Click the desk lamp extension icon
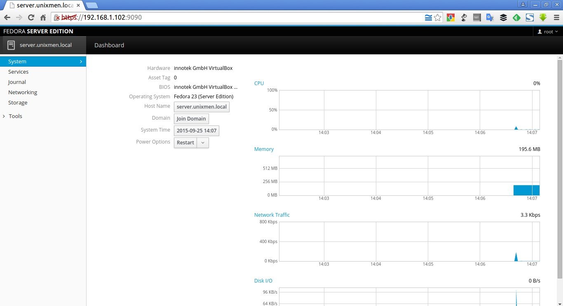The height and width of the screenshot is (306, 563). [x=464, y=18]
